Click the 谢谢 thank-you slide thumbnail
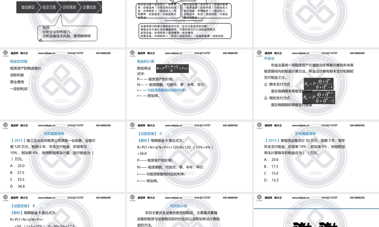The width and height of the screenshot is (379, 227). (316, 212)
